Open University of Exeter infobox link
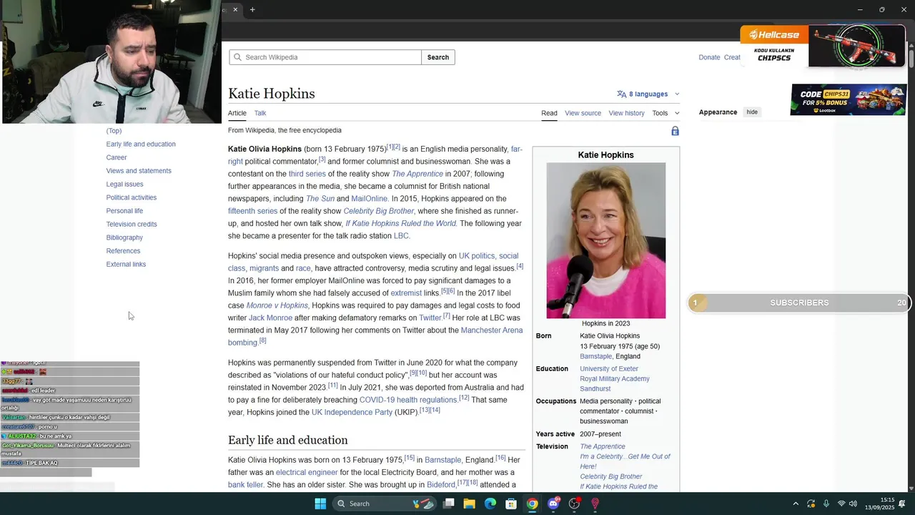The height and width of the screenshot is (515, 915). [x=609, y=369]
